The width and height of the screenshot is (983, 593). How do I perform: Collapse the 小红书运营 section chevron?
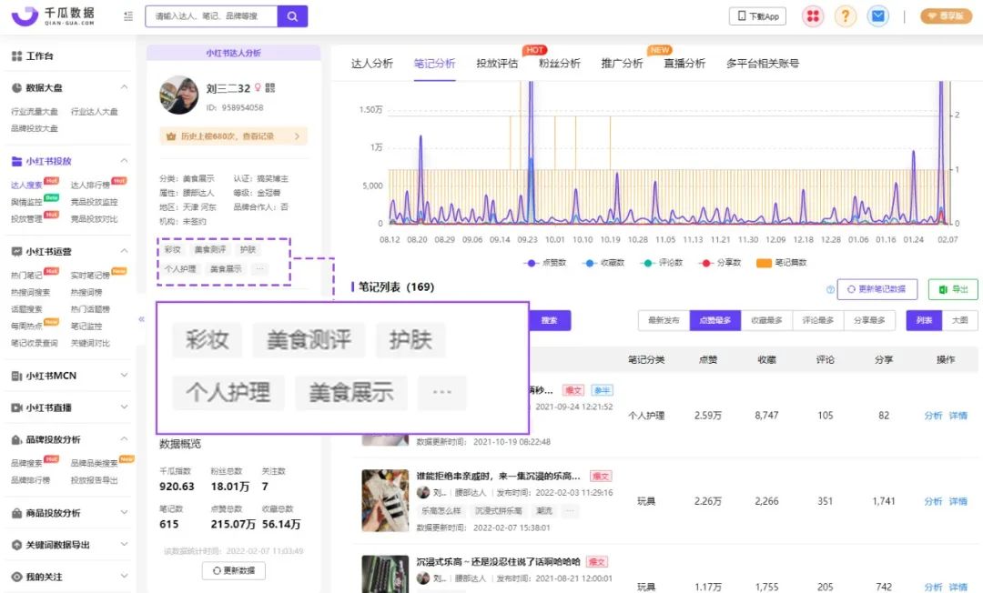click(x=124, y=251)
